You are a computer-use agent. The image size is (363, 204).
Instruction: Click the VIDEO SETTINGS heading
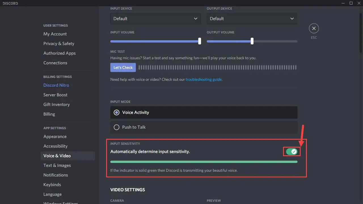[x=128, y=190]
